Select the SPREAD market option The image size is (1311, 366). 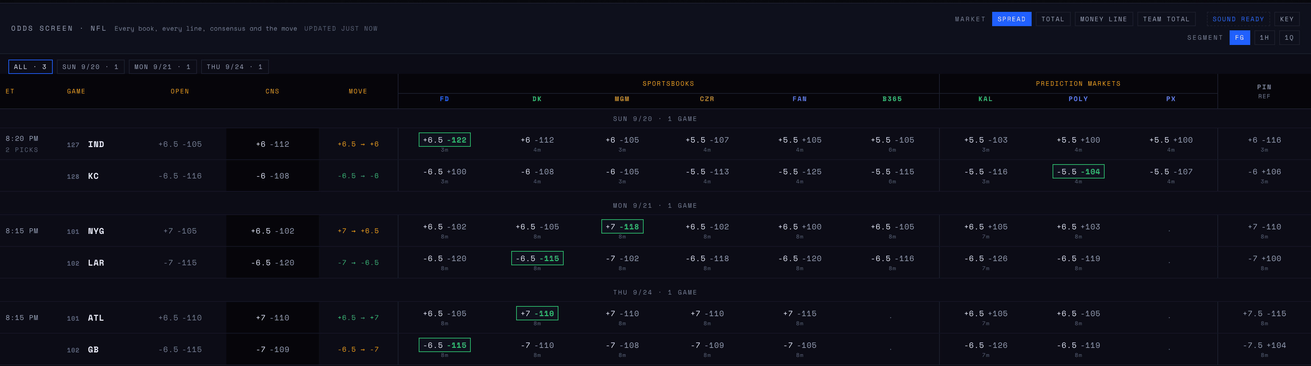click(x=1011, y=19)
